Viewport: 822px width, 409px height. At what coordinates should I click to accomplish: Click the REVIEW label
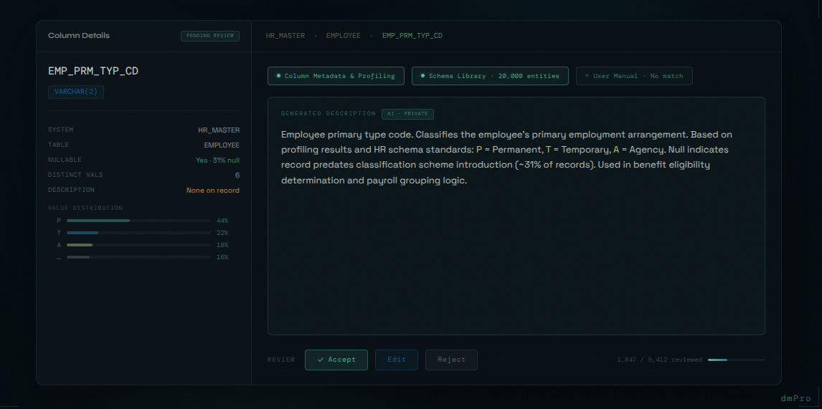(x=281, y=360)
